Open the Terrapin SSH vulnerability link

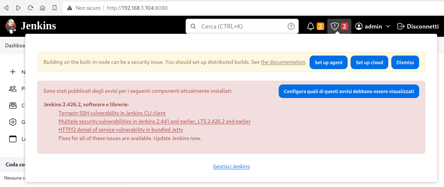pyautogui.click(x=112, y=113)
